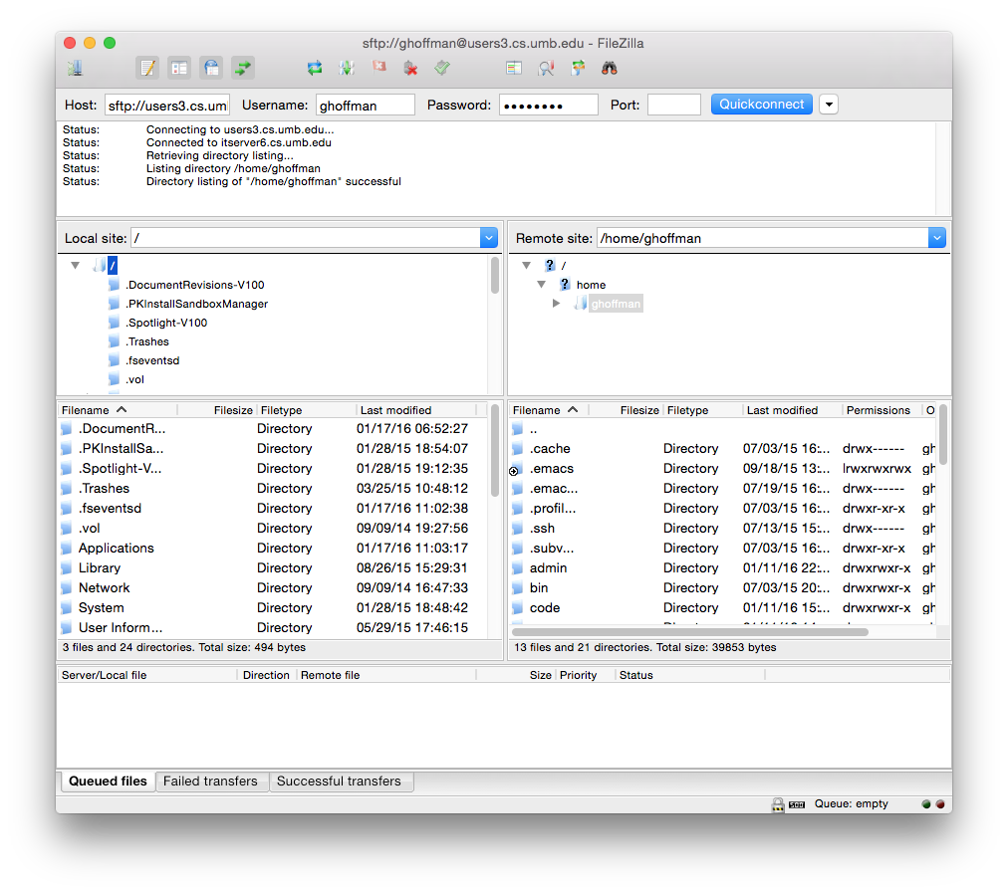Switch to Failed transfers tab
The image size is (1008, 893).
pos(211,781)
